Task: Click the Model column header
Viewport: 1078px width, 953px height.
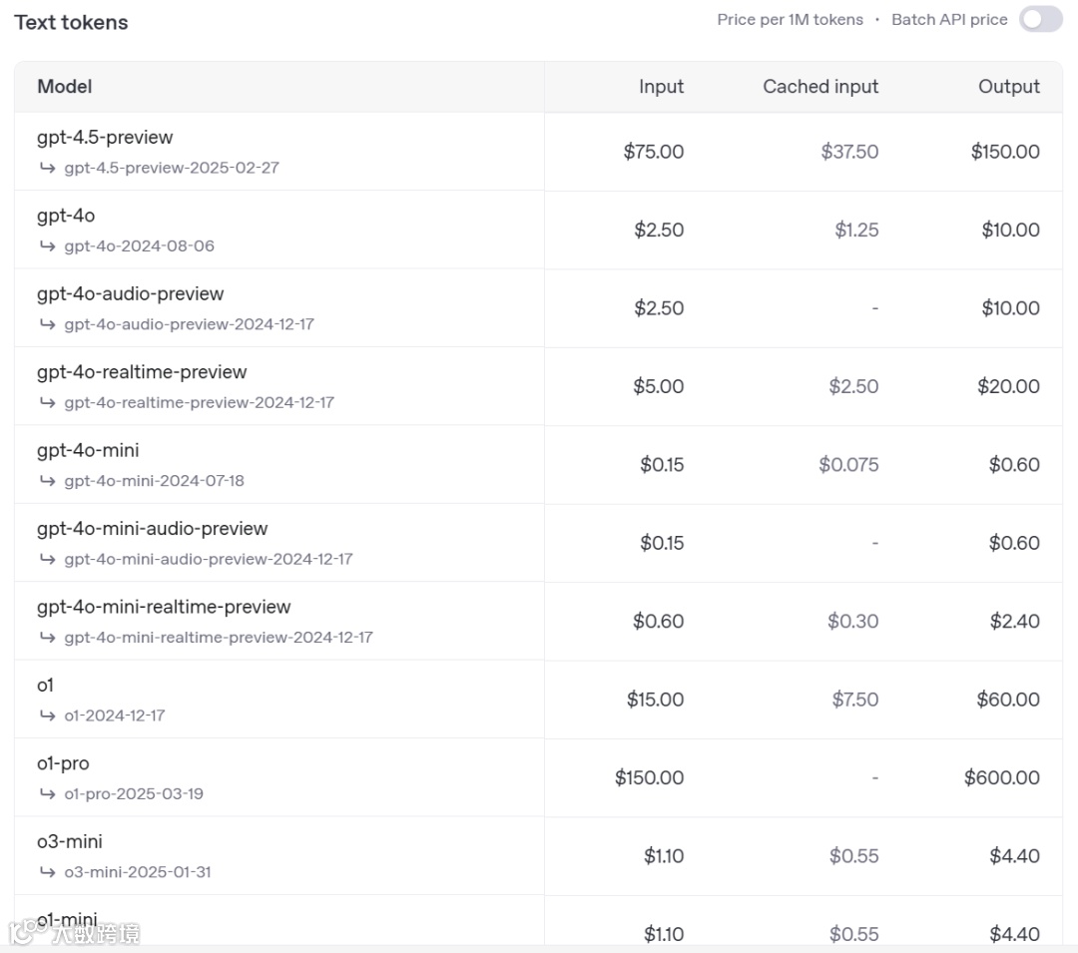Action: (65, 87)
